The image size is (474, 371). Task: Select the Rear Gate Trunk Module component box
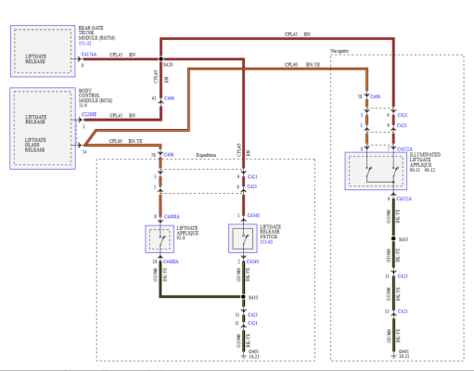coord(43,51)
